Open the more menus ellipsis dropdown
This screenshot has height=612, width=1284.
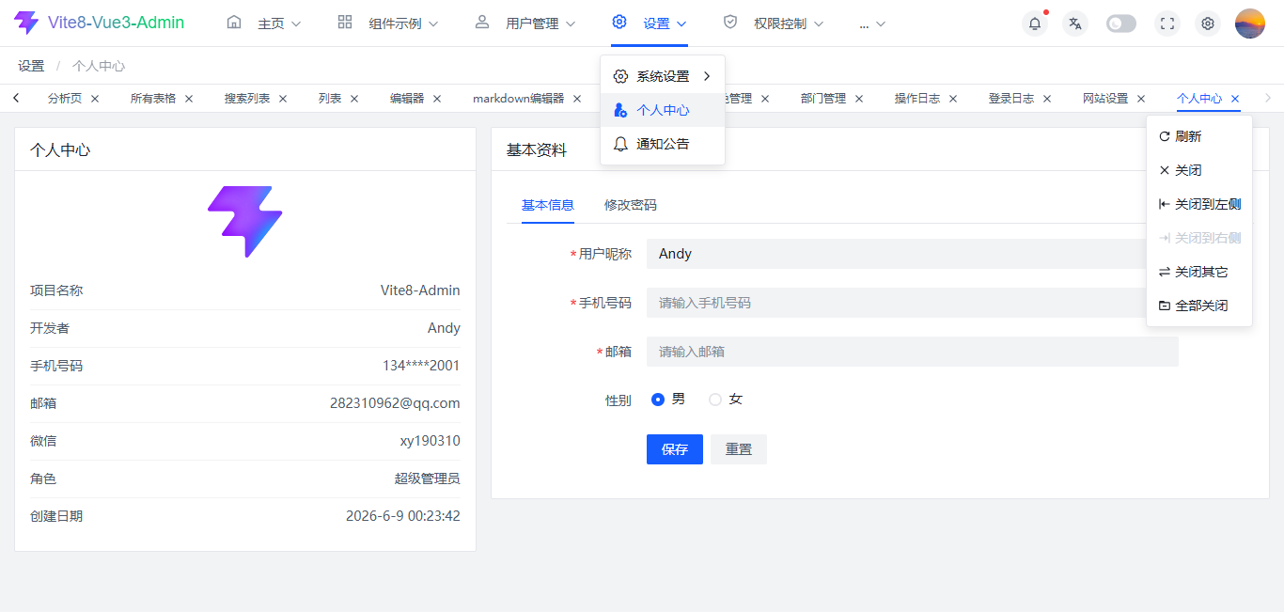click(x=872, y=24)
